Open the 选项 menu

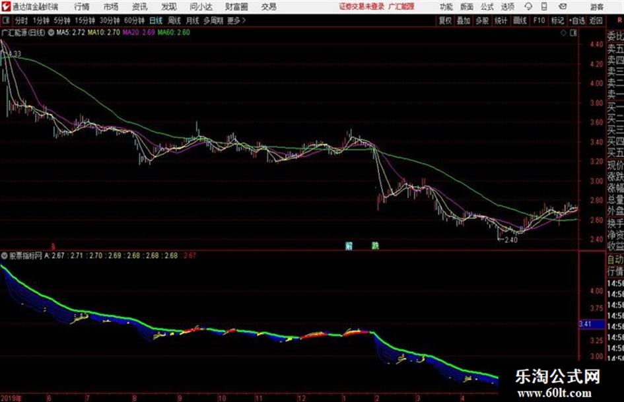(508, 7)
